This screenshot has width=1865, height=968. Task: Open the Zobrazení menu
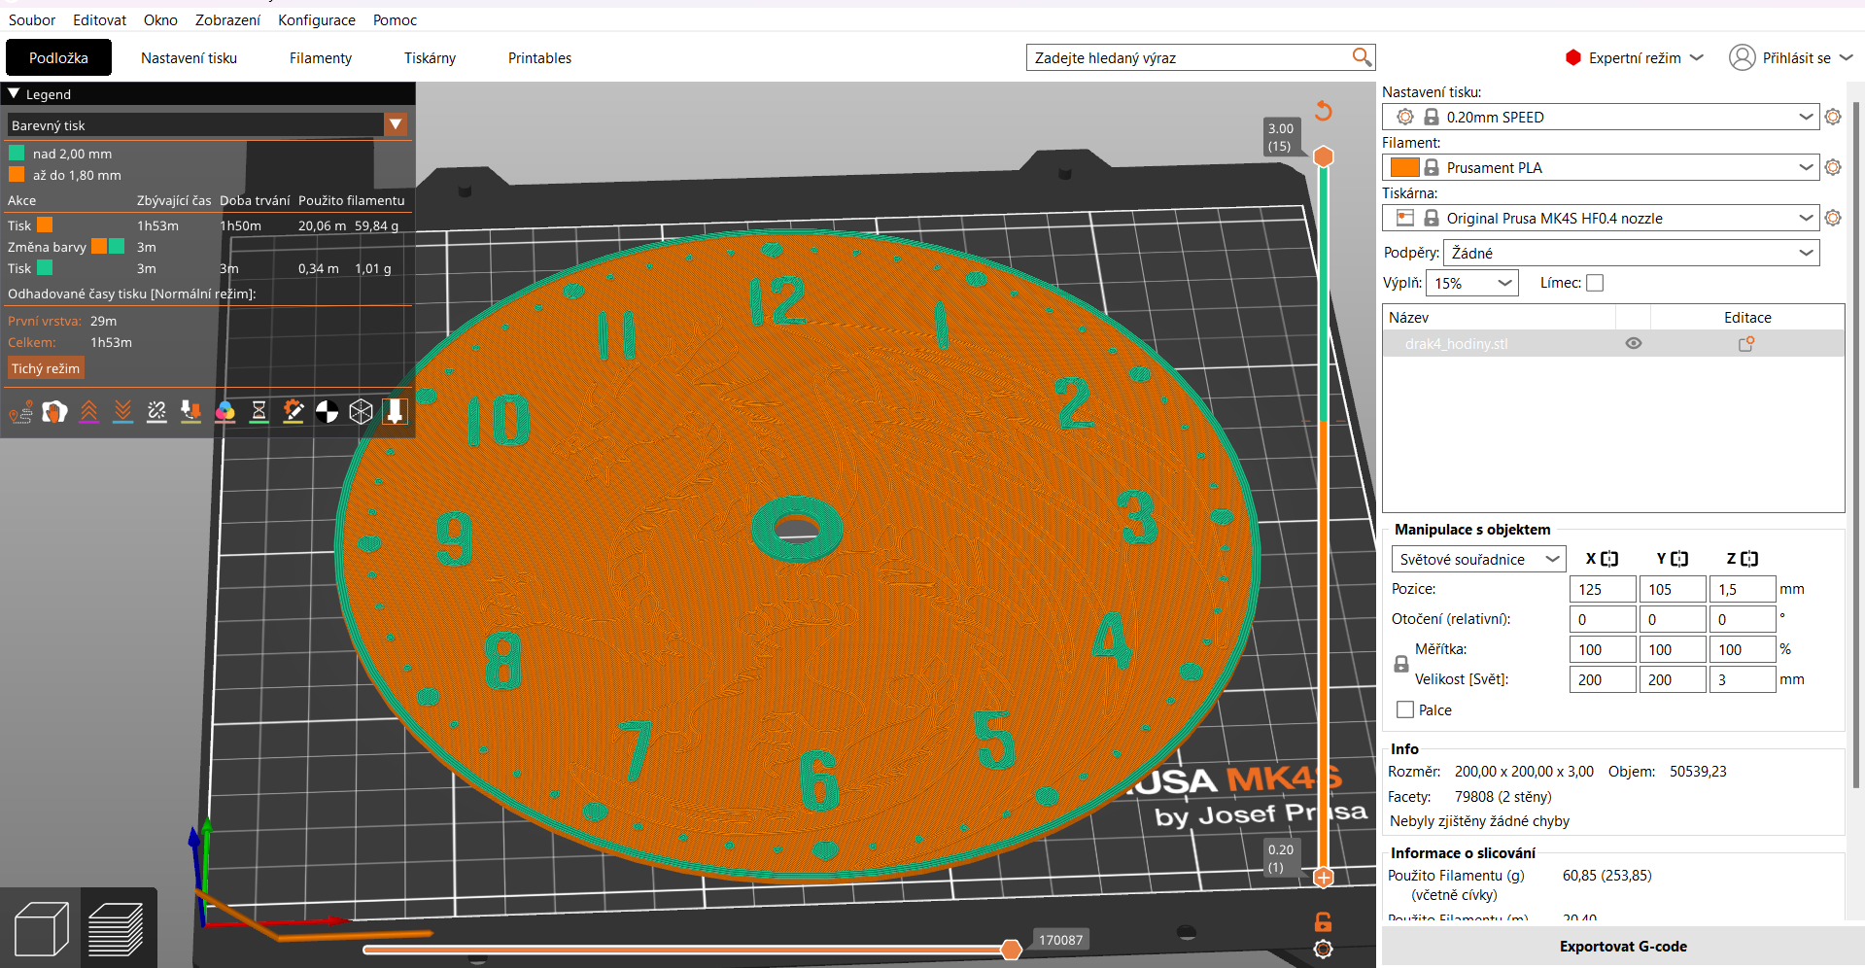[x=227, y=19]
